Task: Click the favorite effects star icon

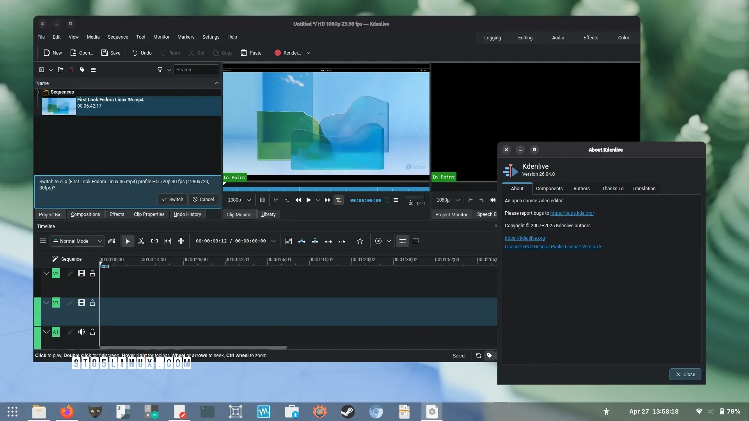Action: pyautogui.click(x=360, y=241)
